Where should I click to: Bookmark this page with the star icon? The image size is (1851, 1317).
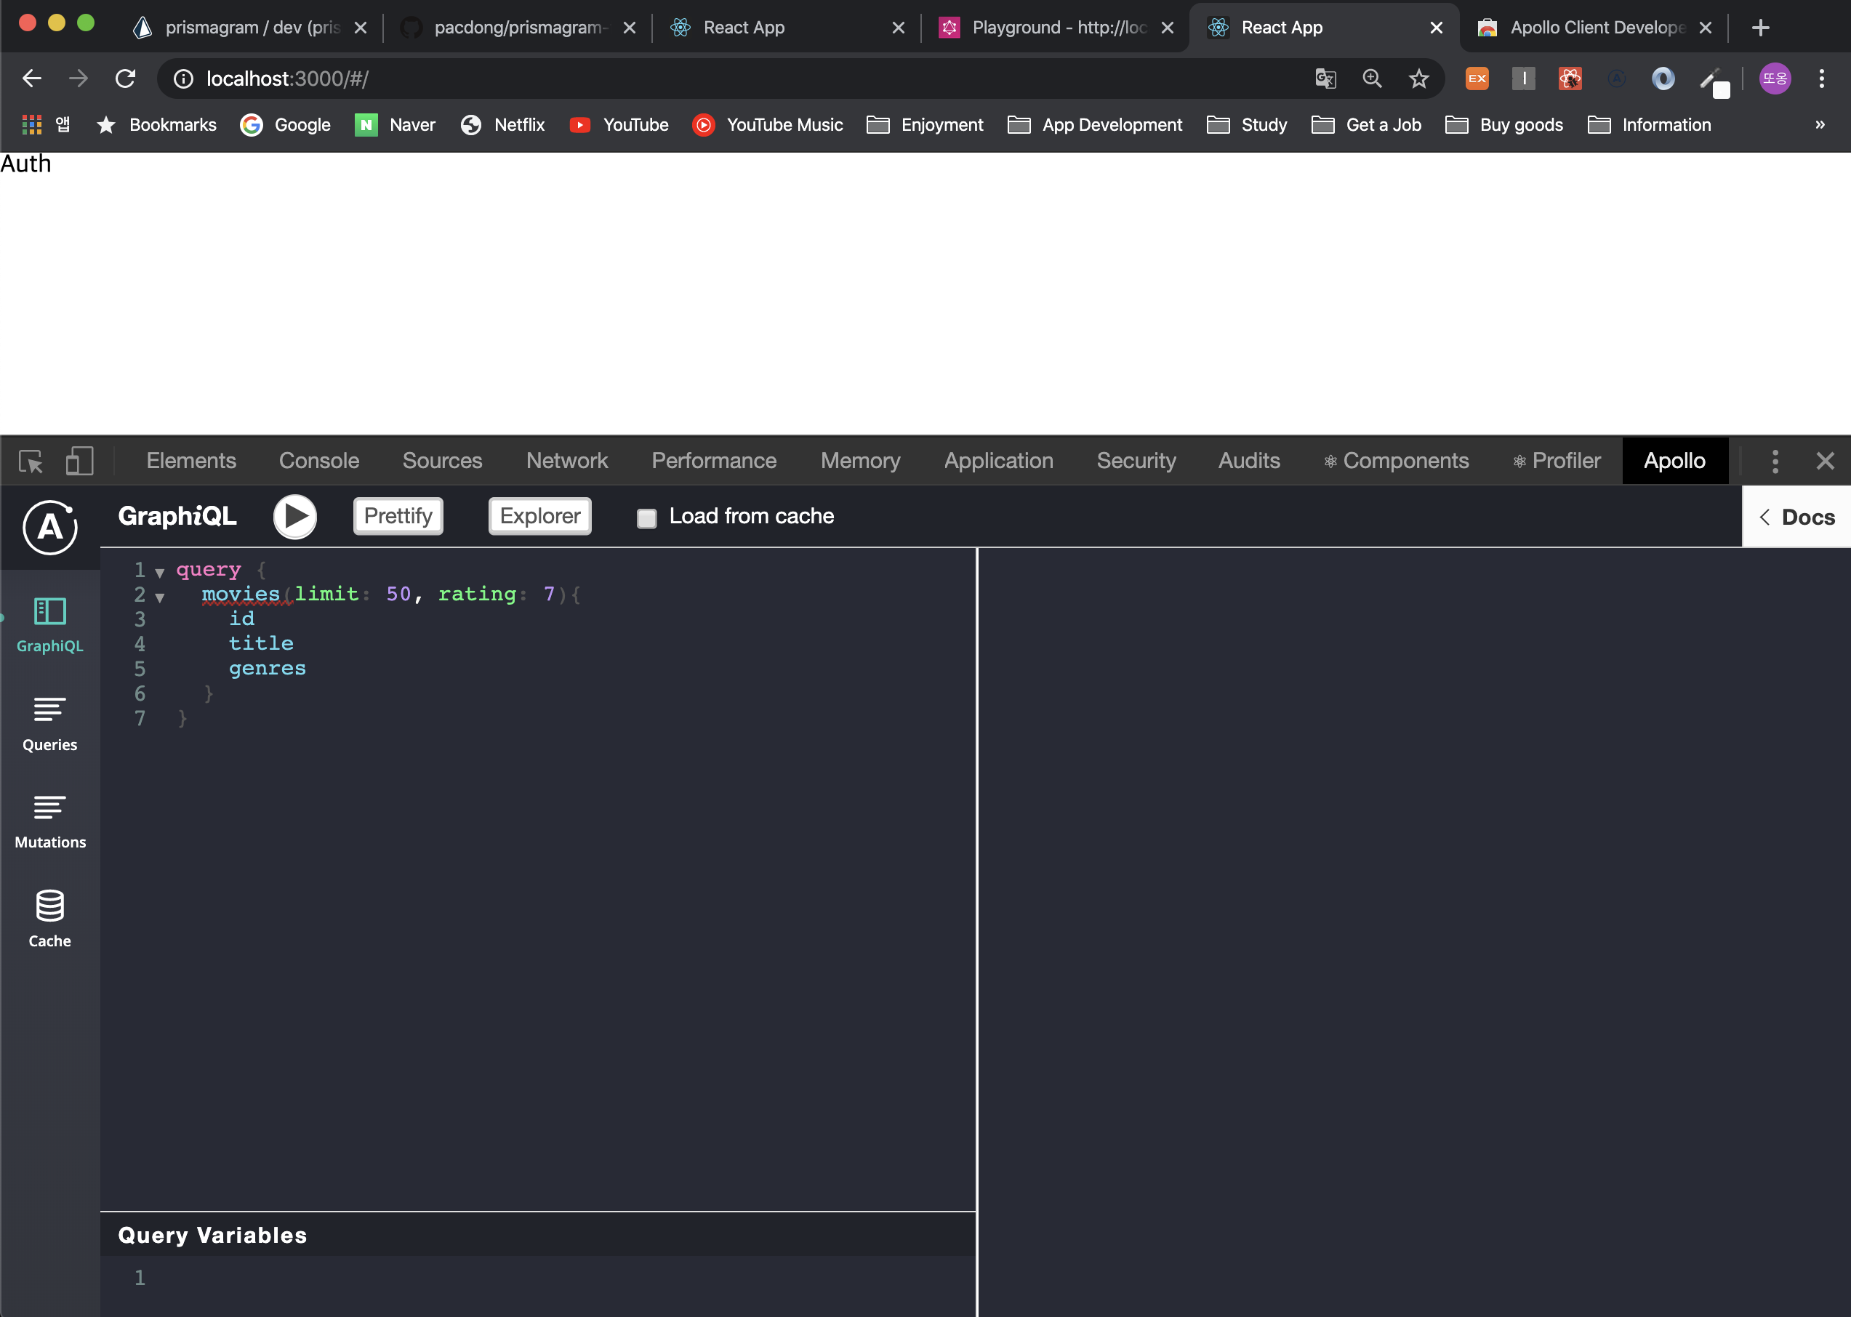pos(1418,78)
